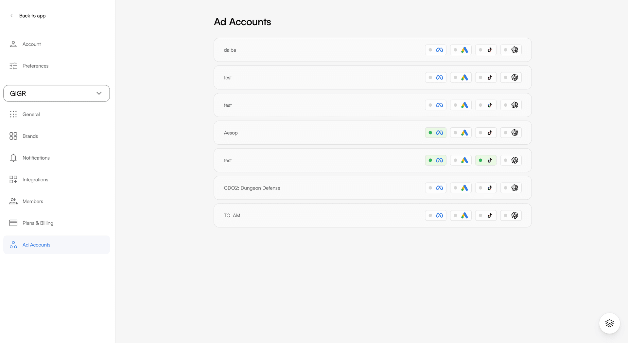
Task: Go to the Brands section
Action: [57, 136]
